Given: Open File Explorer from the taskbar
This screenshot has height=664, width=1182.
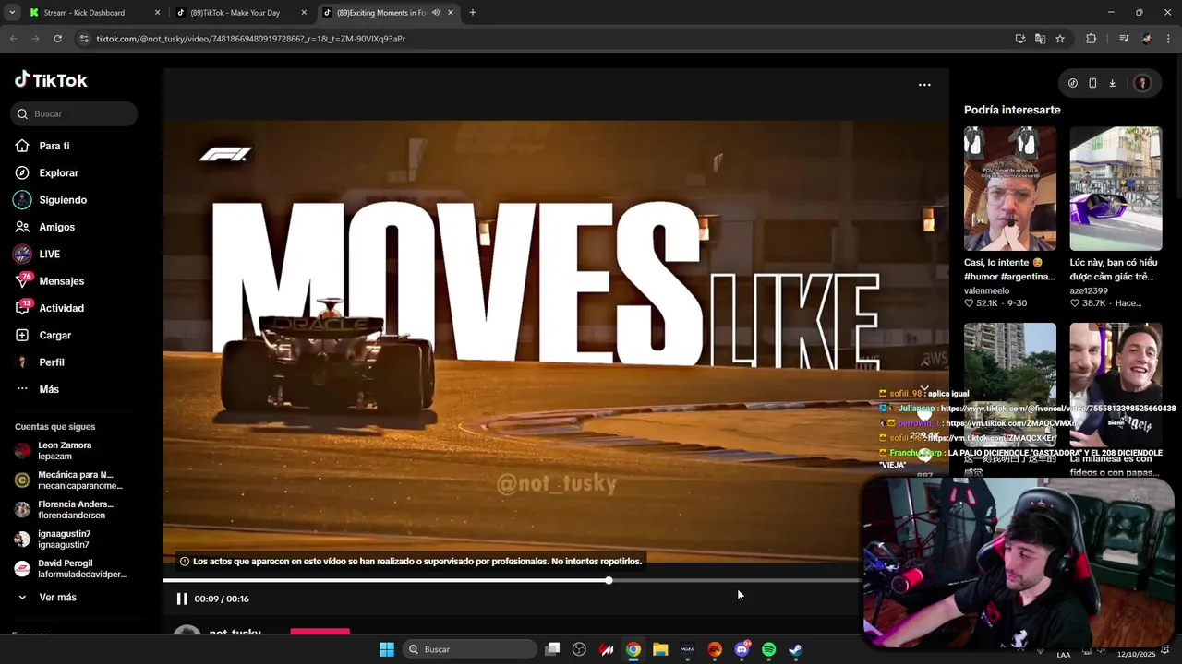Looking at the screenshot, I should (660, 649).
